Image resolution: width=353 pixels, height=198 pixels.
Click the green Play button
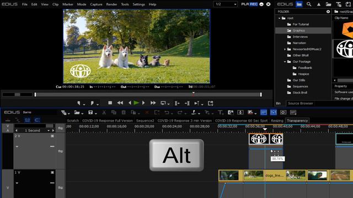(x=136, y=103)
